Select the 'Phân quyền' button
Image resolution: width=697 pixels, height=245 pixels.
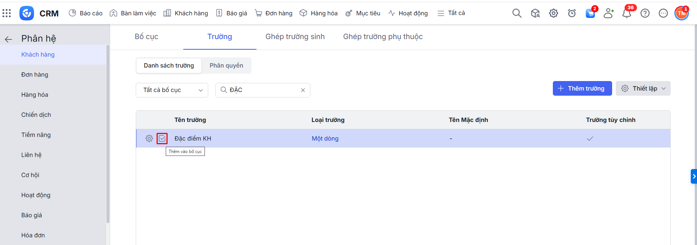[226, 65]
